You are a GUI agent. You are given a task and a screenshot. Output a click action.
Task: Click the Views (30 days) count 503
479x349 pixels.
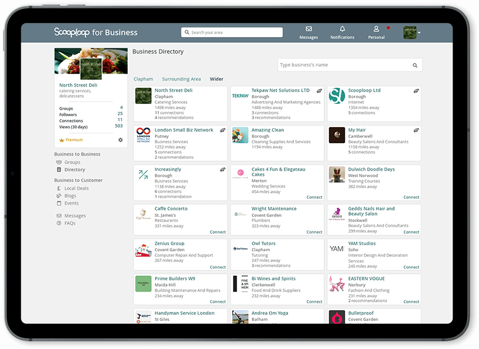[x=119, y=126]
